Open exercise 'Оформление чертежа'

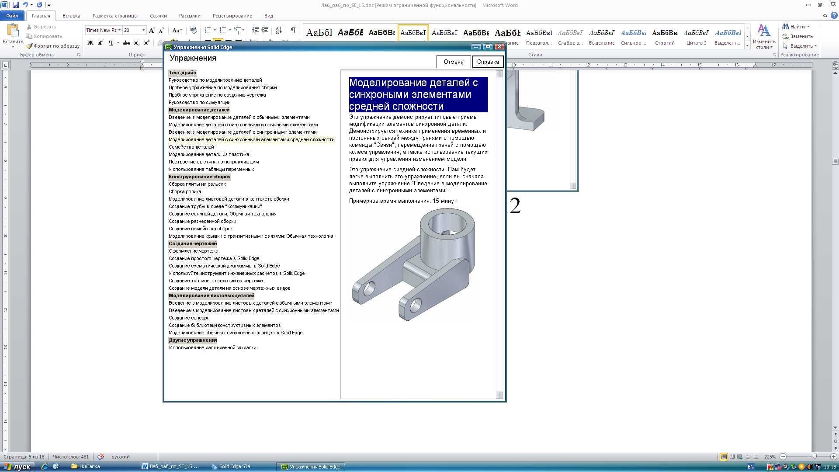[193, 251]
